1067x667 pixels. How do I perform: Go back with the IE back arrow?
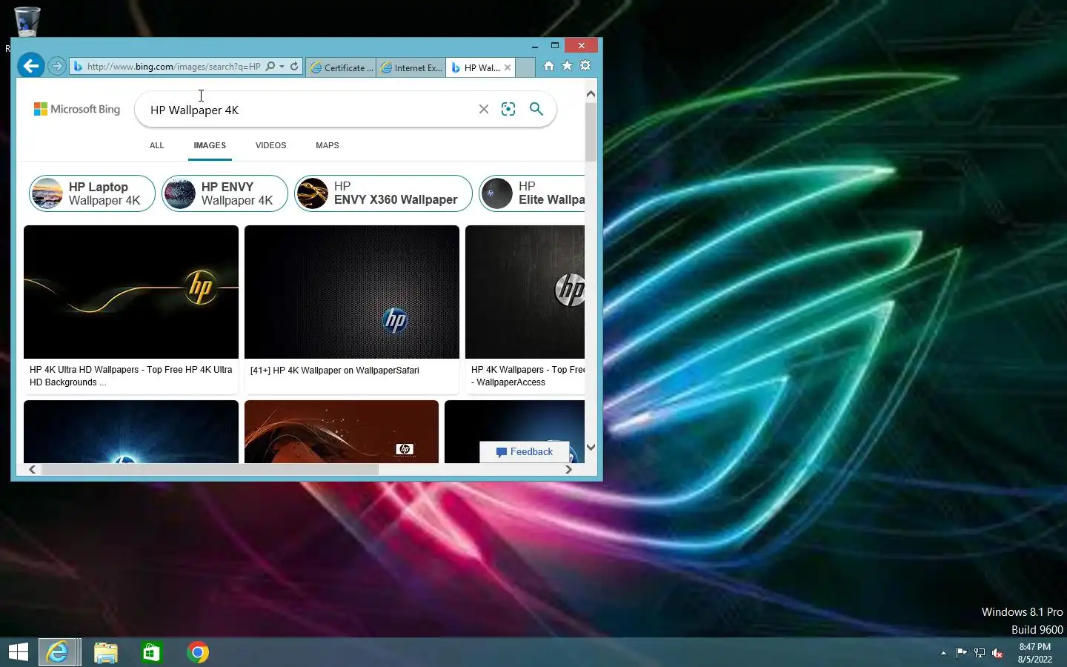(x=30, y=66)
